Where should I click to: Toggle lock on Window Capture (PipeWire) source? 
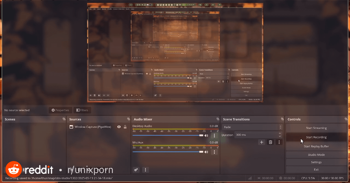[125, 127]
